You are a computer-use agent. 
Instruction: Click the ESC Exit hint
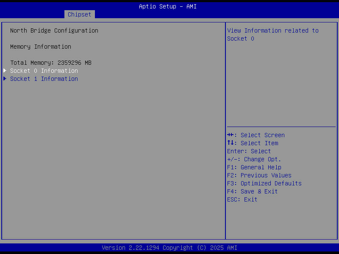pos(242,199)
